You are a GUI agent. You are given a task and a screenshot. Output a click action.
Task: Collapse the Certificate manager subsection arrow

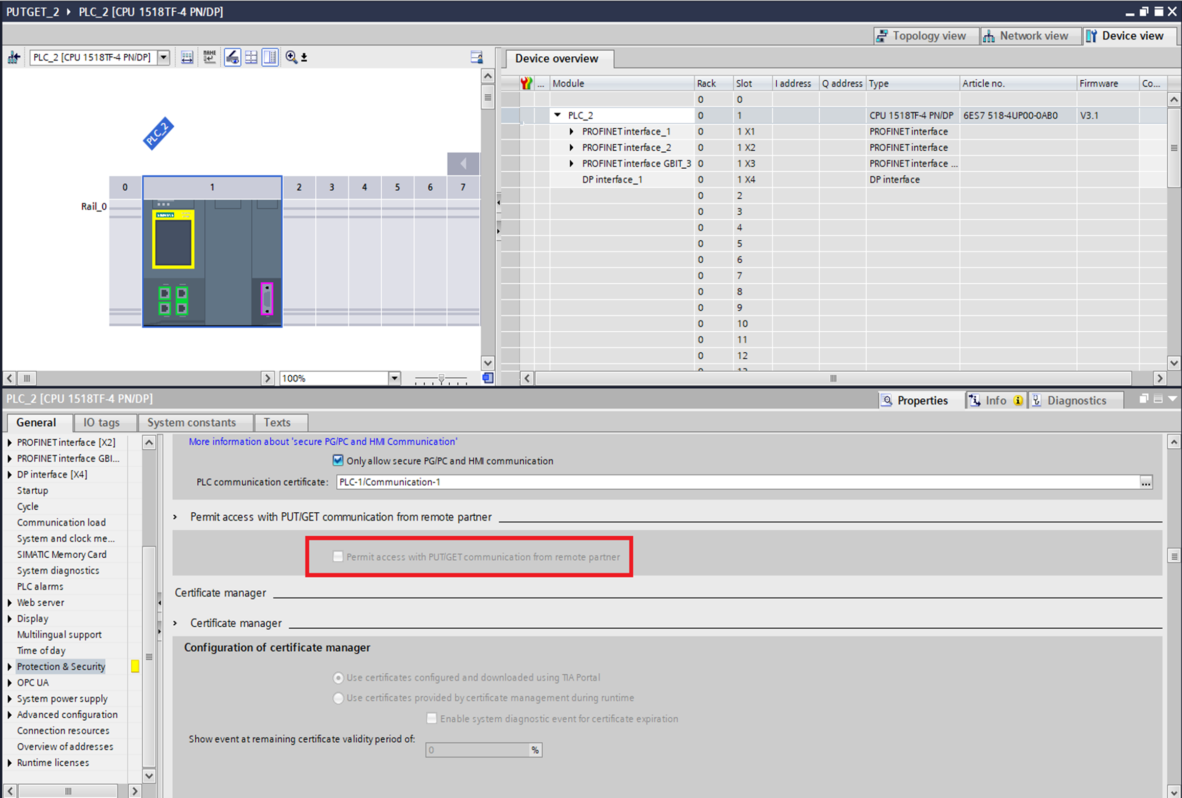point(175,623)
